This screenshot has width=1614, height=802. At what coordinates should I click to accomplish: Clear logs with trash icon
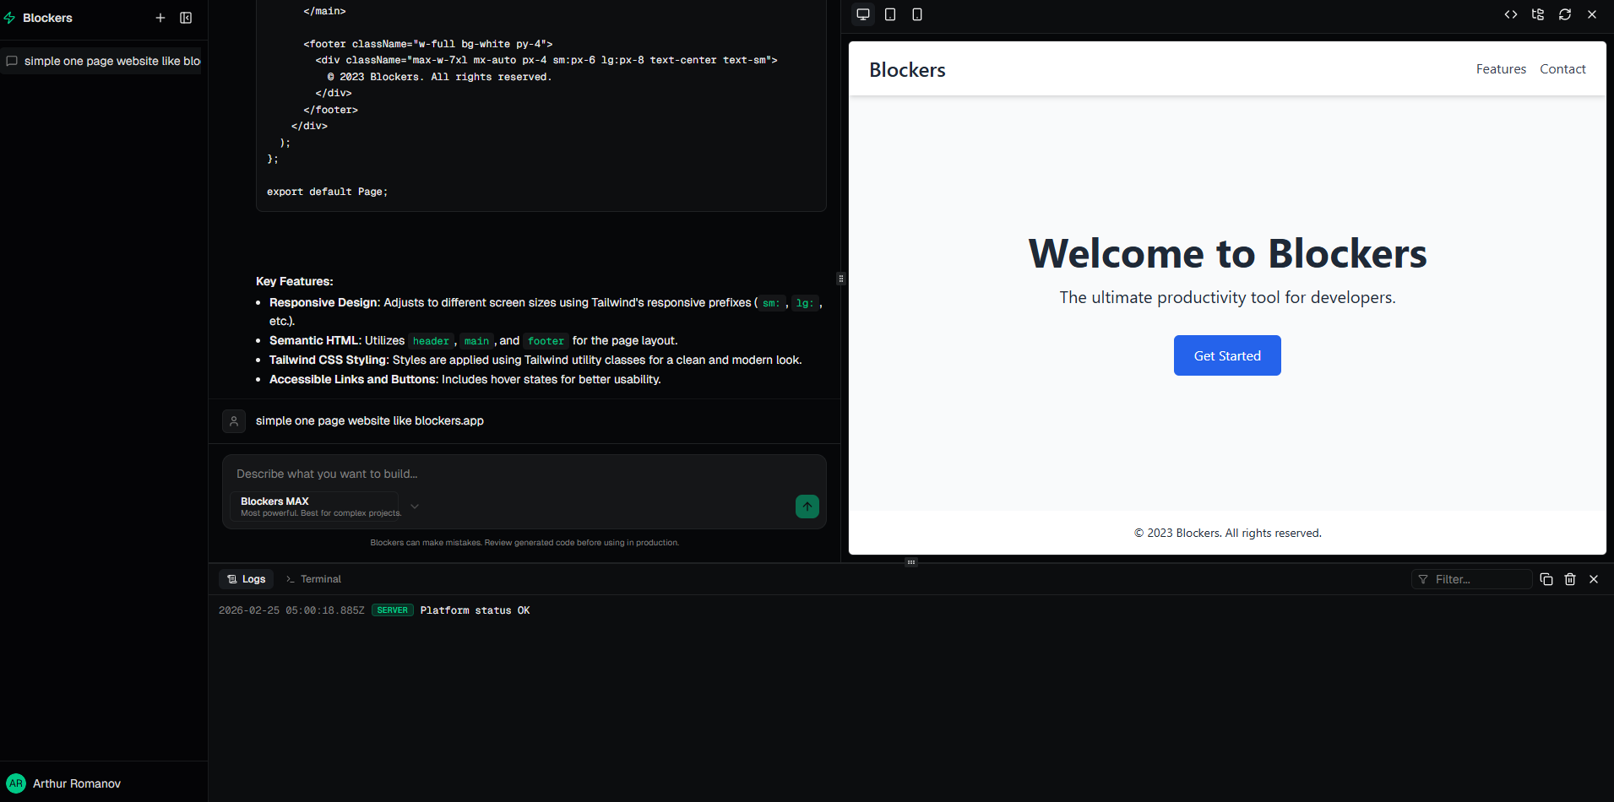[1570, 579]
